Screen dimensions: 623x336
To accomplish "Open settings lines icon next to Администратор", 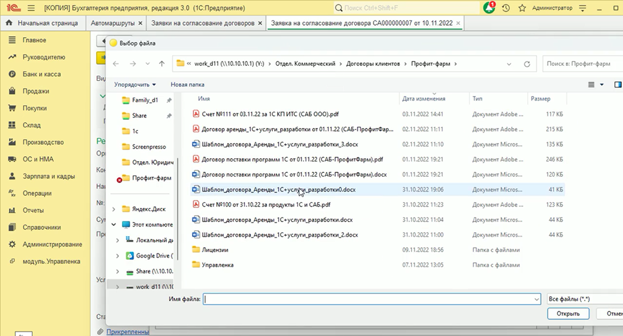I will point(583,8).
